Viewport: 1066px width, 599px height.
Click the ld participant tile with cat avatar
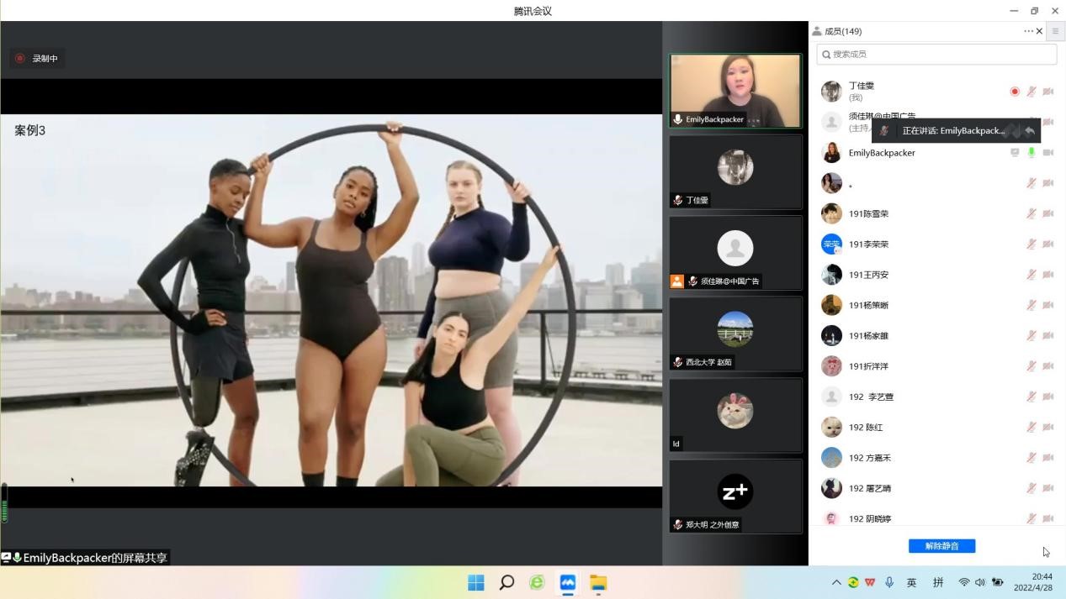[x=735, y=415]
